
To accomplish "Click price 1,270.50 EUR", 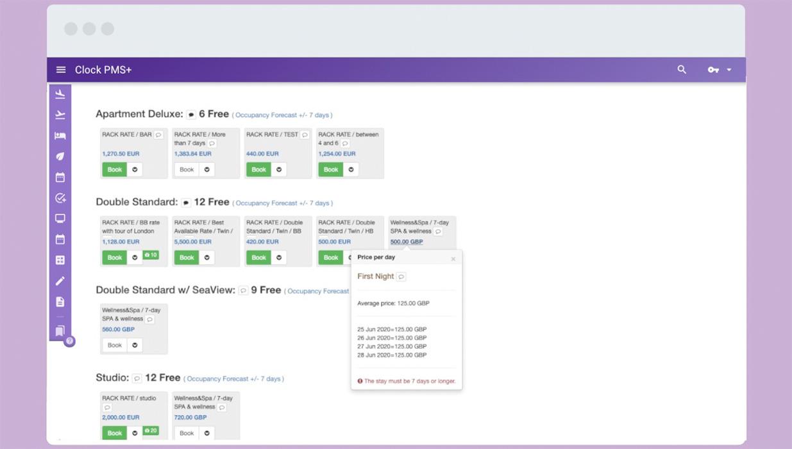I will coord(121,154).
